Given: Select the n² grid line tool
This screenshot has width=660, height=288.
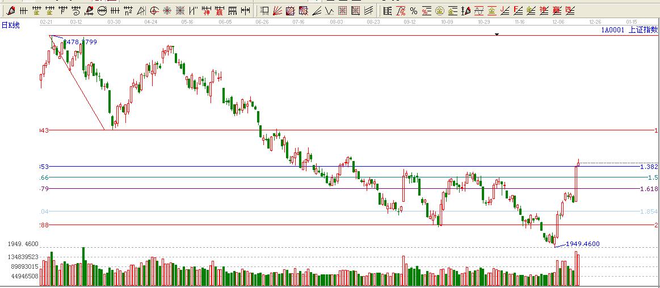Looking at the screenshot, I should (128, 10).
